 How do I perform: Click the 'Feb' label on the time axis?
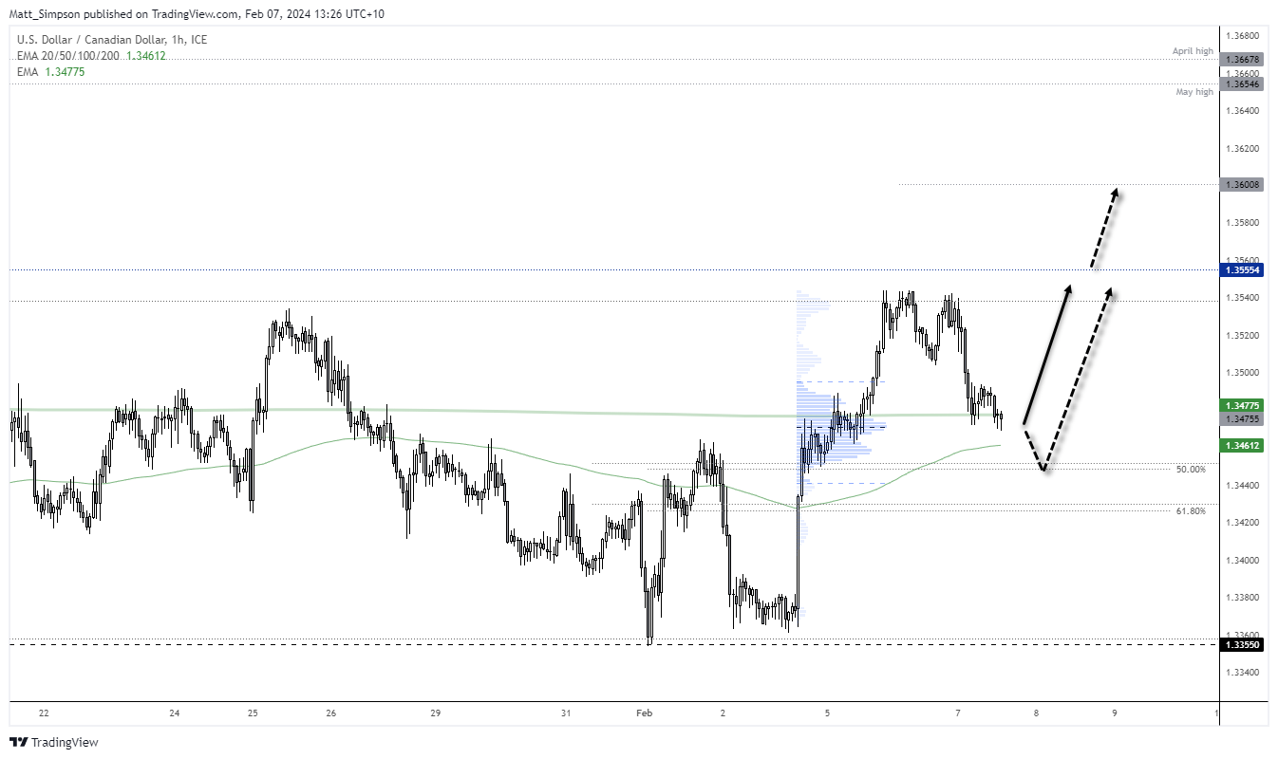[644, 713]
